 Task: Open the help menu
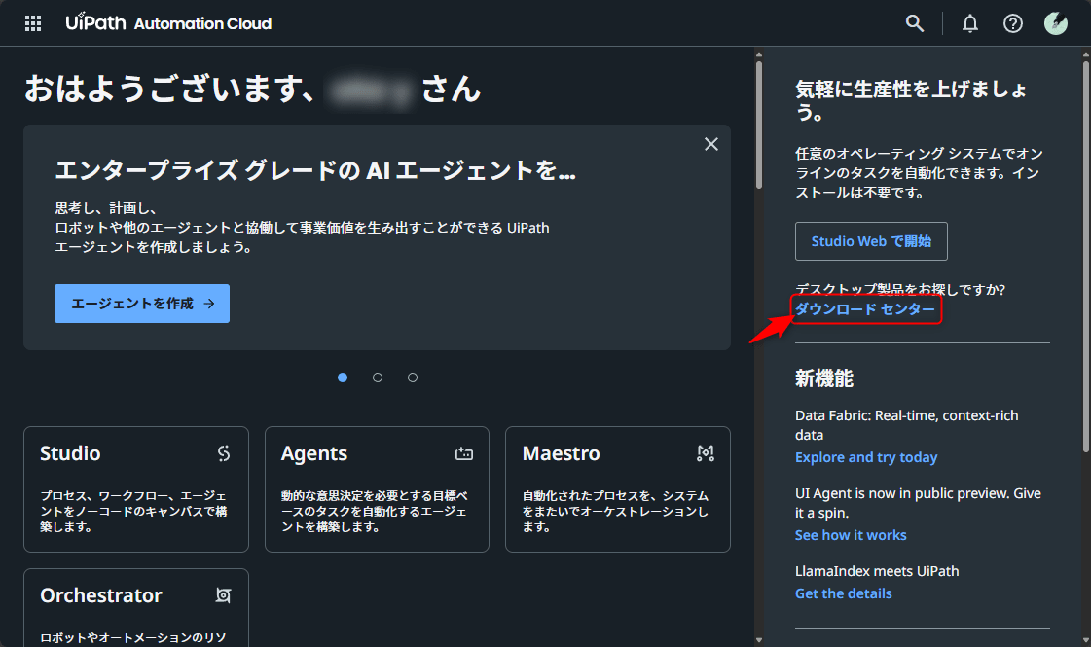click(x=1013, y=22)
